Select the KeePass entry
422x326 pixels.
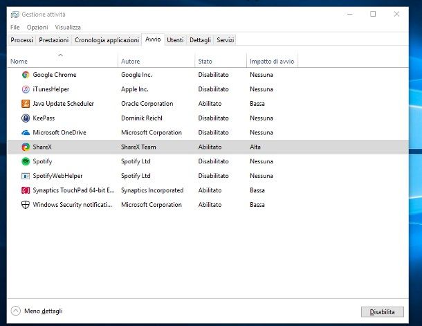(x=44, y=118)
